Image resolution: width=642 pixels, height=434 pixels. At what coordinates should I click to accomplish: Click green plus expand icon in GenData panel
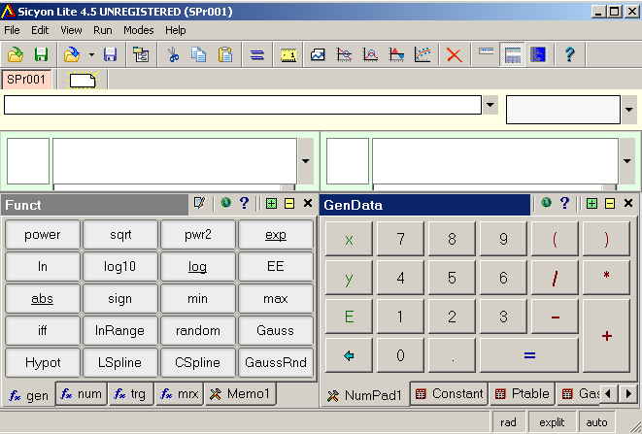click(591, 203)
